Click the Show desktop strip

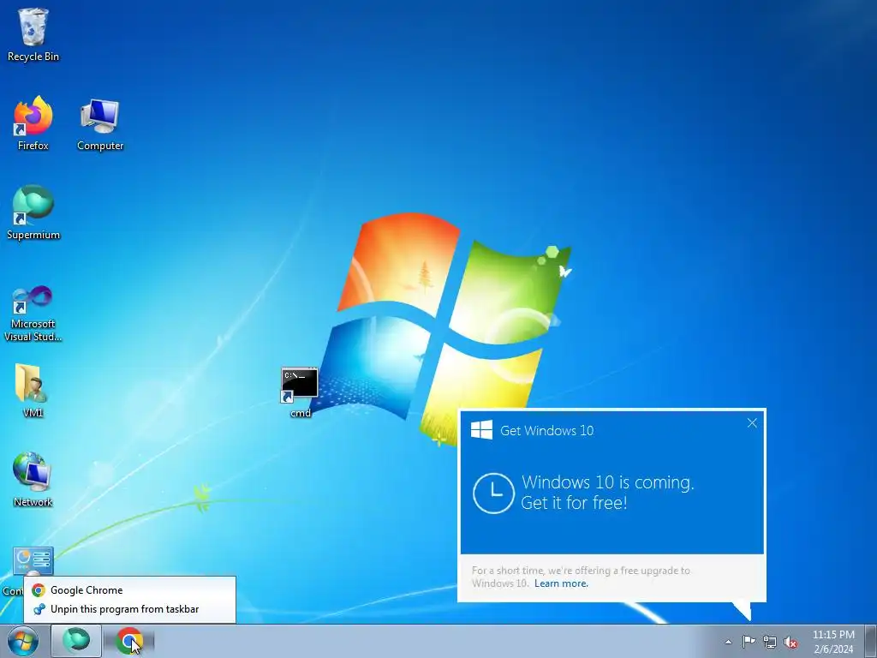(x=871, y=641)
